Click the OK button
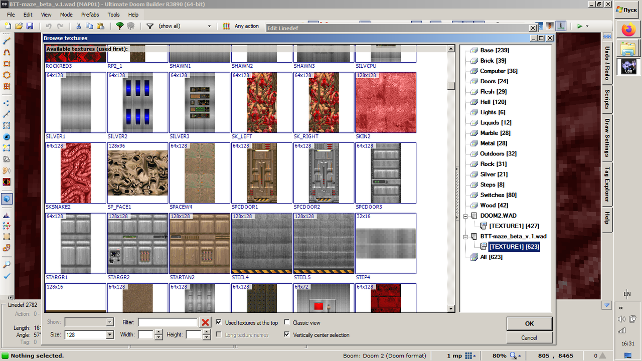642x361 pixels. click(x=529, y=323)
